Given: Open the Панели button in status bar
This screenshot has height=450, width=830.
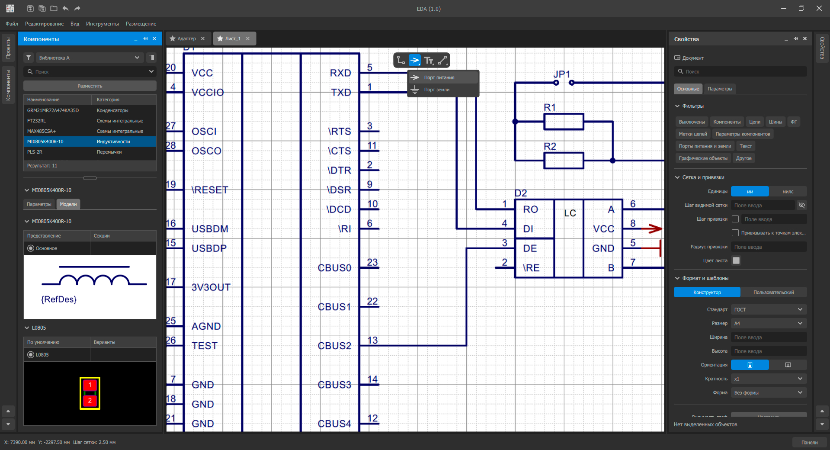Looking at the screenshot, I should pyautogui.click(x=809, y=442).
